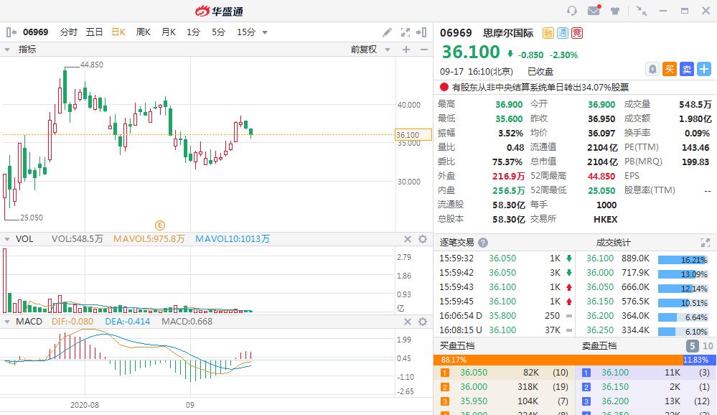Open settings gear for VOL indicator
The height and width of the screenshot is (415, 717).
click(x=423, y=239)
